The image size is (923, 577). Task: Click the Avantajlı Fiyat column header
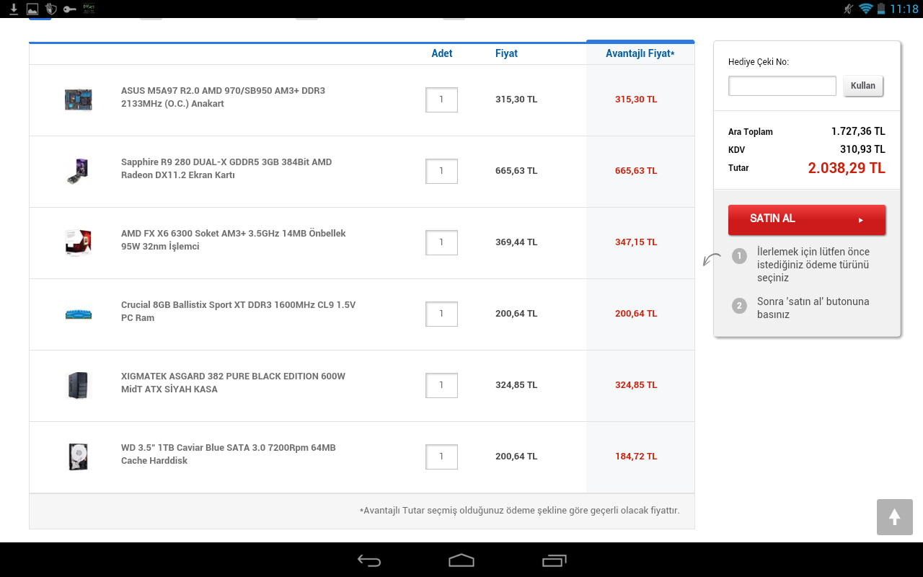tap(640, 53)
